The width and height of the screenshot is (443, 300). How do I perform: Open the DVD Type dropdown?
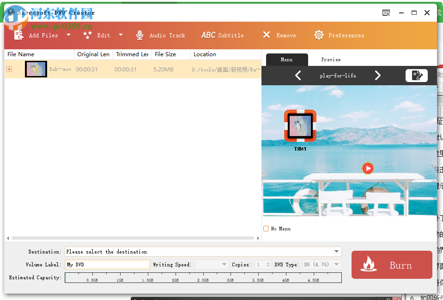tap(322, 265)
